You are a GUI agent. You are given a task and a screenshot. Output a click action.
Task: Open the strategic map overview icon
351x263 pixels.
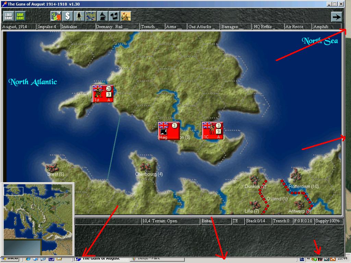point(91,16)
